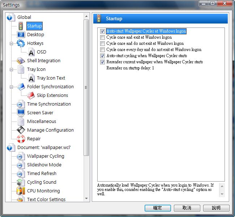The height and width of the screenshot is (217, 235).
Task: Click tree scrollbar down arrow
Action: coord(86,199)
